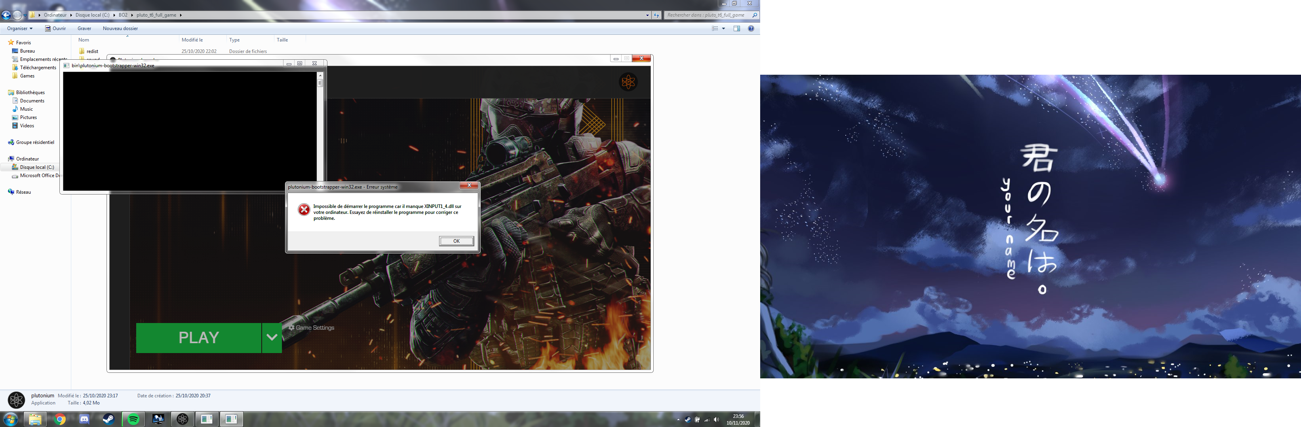1301x427 pixels.
Task: Click the Explorer back arrow
Action: 6,15
